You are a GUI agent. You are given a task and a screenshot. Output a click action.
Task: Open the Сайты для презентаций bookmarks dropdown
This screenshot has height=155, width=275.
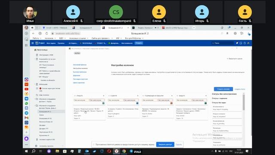(x=102, y=38)
